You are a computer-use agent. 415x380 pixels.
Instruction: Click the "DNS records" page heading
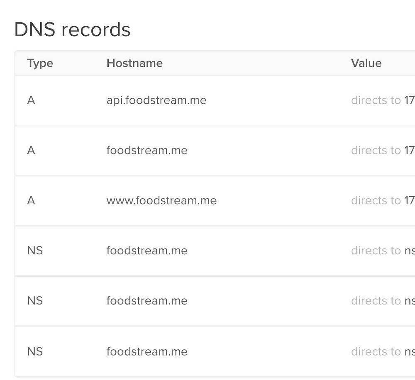tap(72, 29)
